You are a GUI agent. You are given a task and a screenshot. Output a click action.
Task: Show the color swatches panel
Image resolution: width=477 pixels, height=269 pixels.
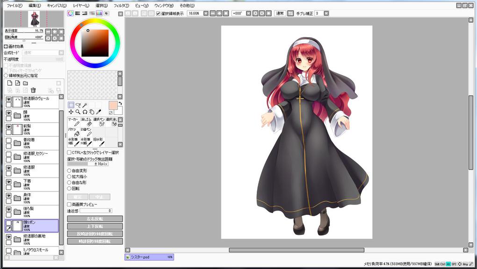point(99,14)
